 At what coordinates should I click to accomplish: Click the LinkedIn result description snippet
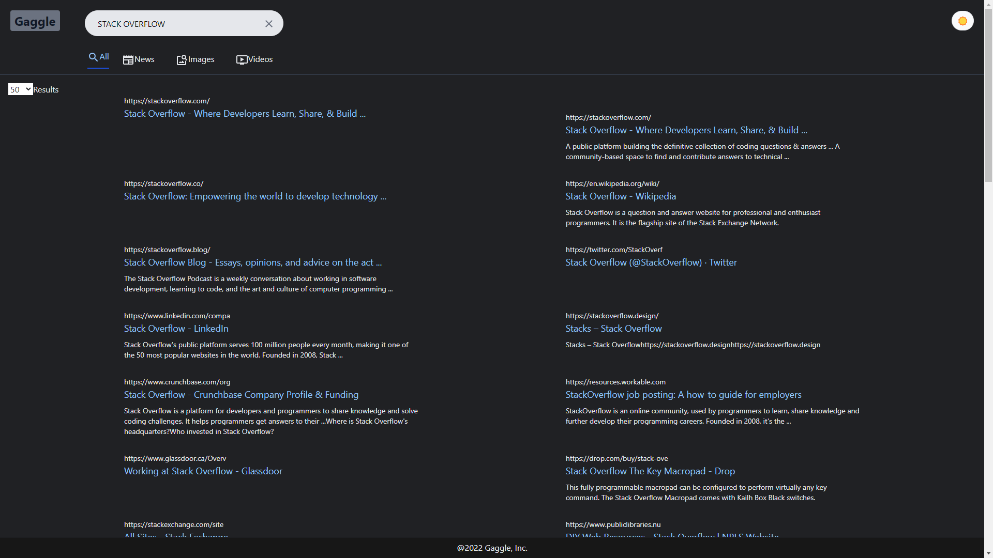(266, 350)
